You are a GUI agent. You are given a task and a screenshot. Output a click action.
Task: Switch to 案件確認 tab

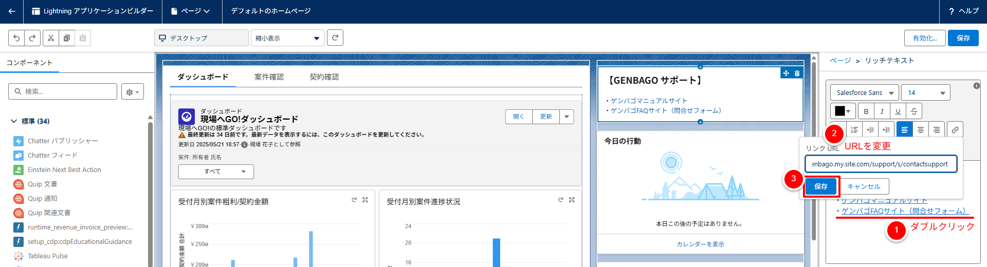(x=269, y=77)
